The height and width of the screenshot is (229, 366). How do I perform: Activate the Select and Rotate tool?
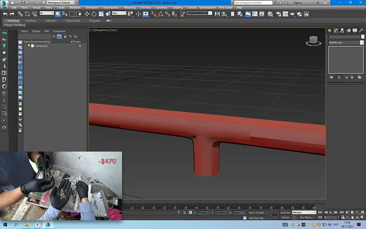point(94,14)
